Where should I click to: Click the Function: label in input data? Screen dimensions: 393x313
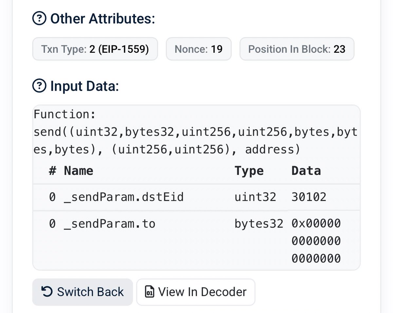click(65, 115)
